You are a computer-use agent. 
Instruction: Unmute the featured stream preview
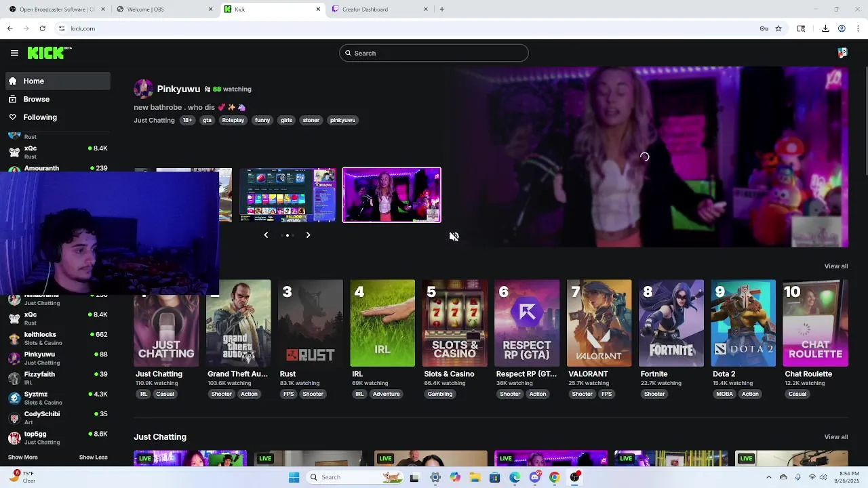(454, 237)
